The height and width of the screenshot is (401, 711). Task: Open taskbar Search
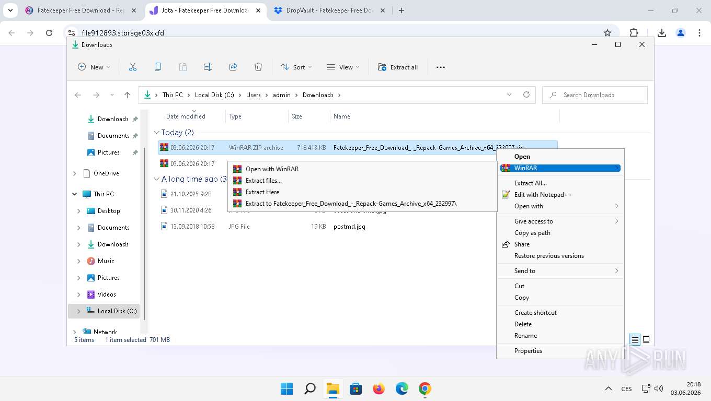(310, 389)
